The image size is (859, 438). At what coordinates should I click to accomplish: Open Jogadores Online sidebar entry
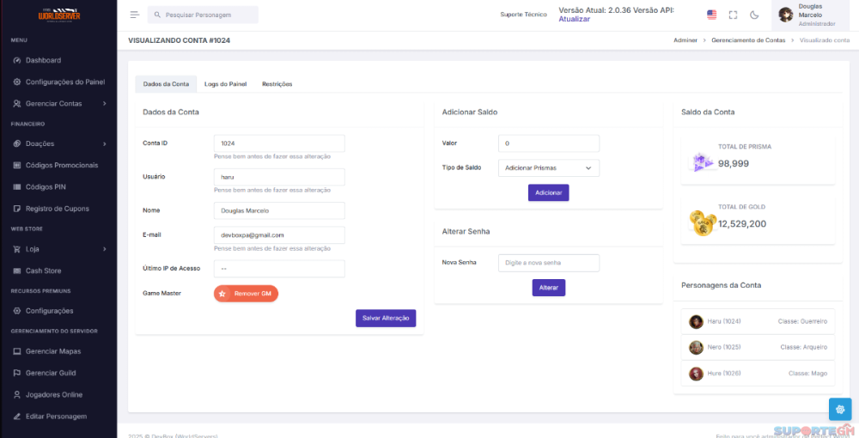pos(53,394)
